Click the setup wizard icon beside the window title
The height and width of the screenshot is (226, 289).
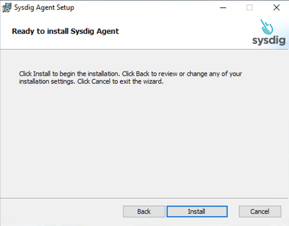point(6,7)
